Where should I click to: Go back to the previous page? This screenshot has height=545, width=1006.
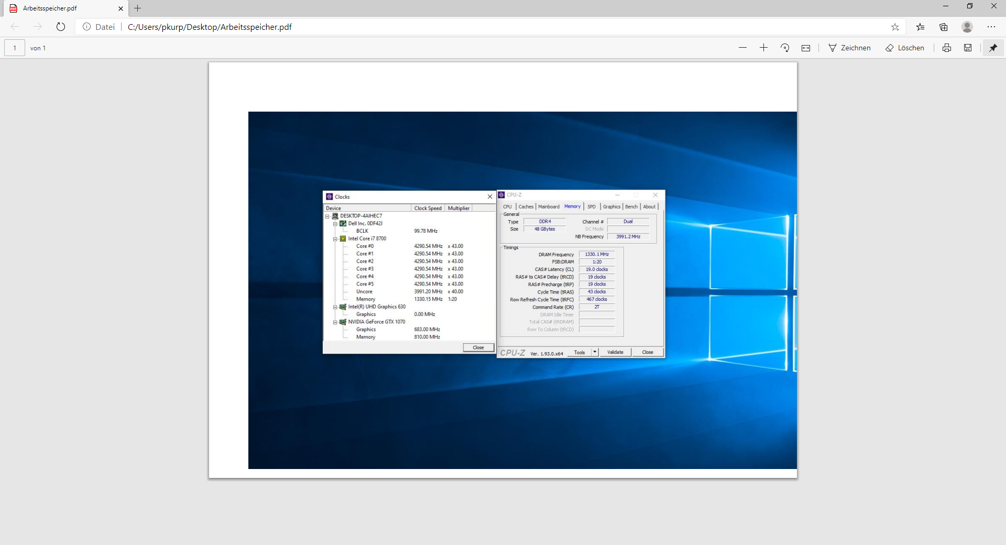15,27
